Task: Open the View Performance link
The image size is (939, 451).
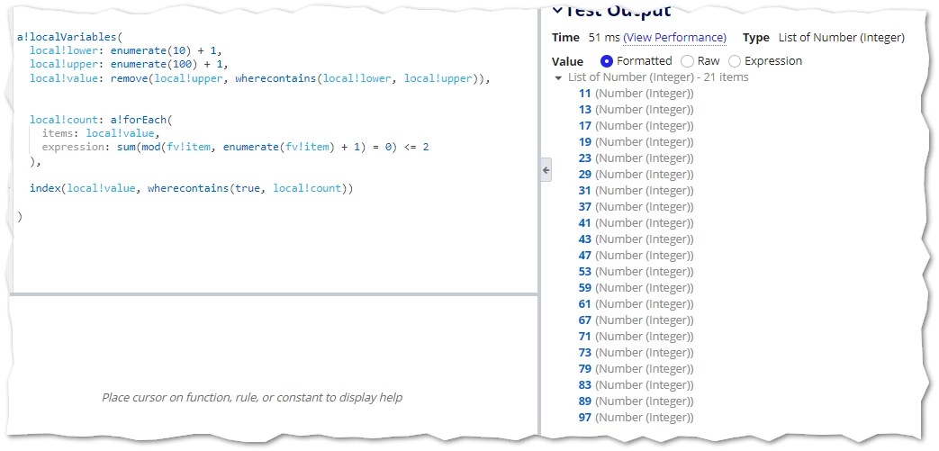Action: pyautogui.click(x=675, y=38)
